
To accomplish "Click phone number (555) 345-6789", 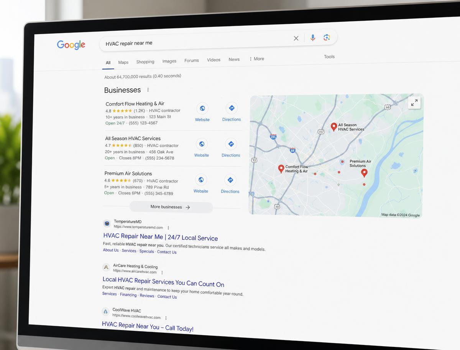I will click(159, 193).
